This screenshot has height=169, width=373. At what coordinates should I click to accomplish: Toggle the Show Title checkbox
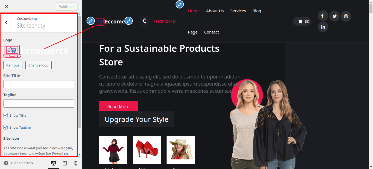[x=5, y=115]
